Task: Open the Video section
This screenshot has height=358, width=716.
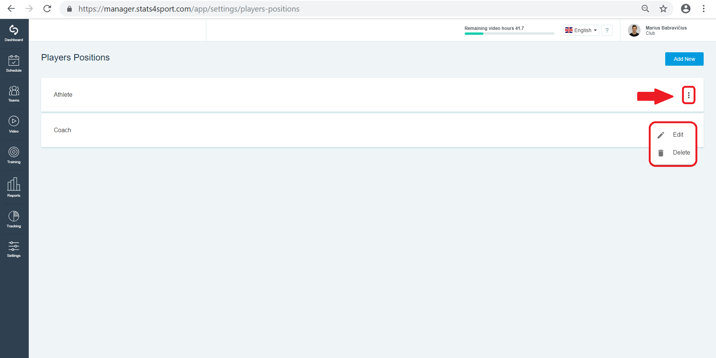Action: coord(14,125)
